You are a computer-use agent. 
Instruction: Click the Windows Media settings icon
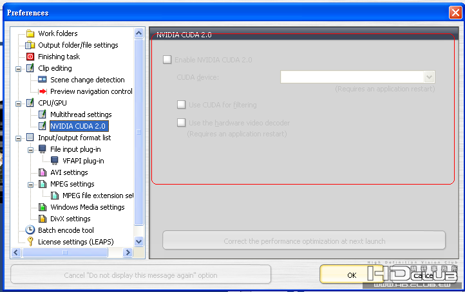43,207
